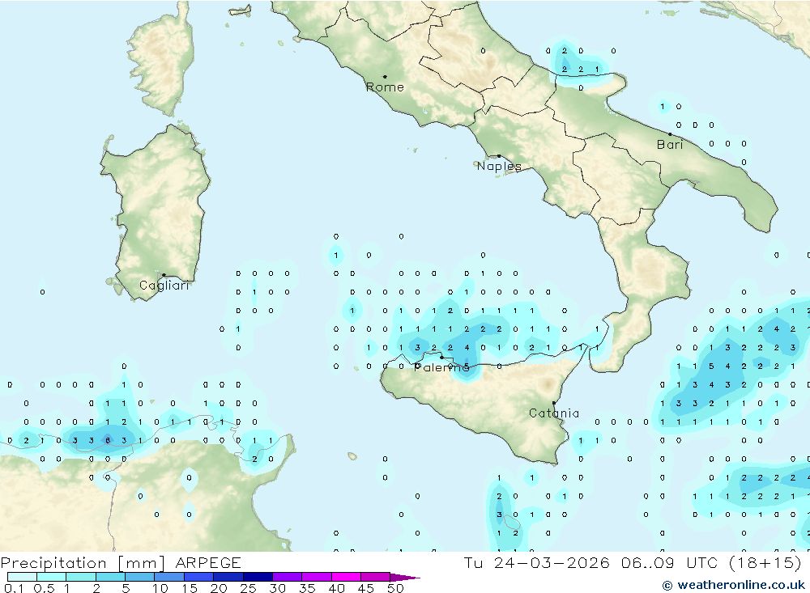Click the Rome city label
The height and width of the screenshot is (593, 810).
(385, 87)
